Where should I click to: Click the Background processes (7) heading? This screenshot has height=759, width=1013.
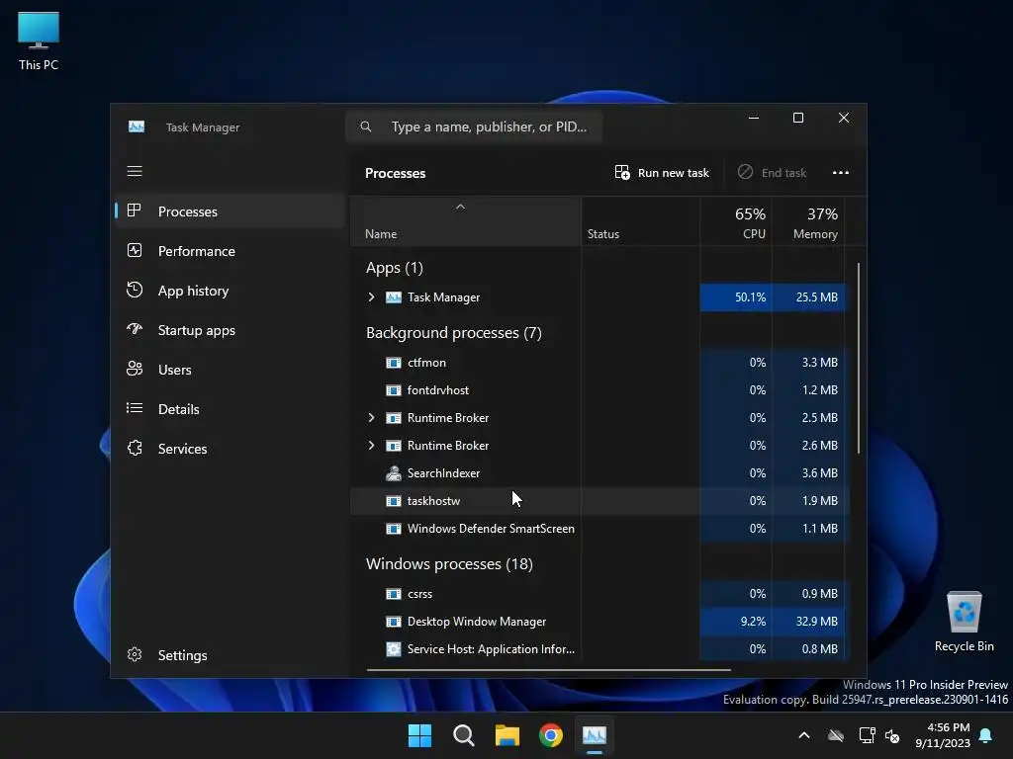tap(453, 332)
